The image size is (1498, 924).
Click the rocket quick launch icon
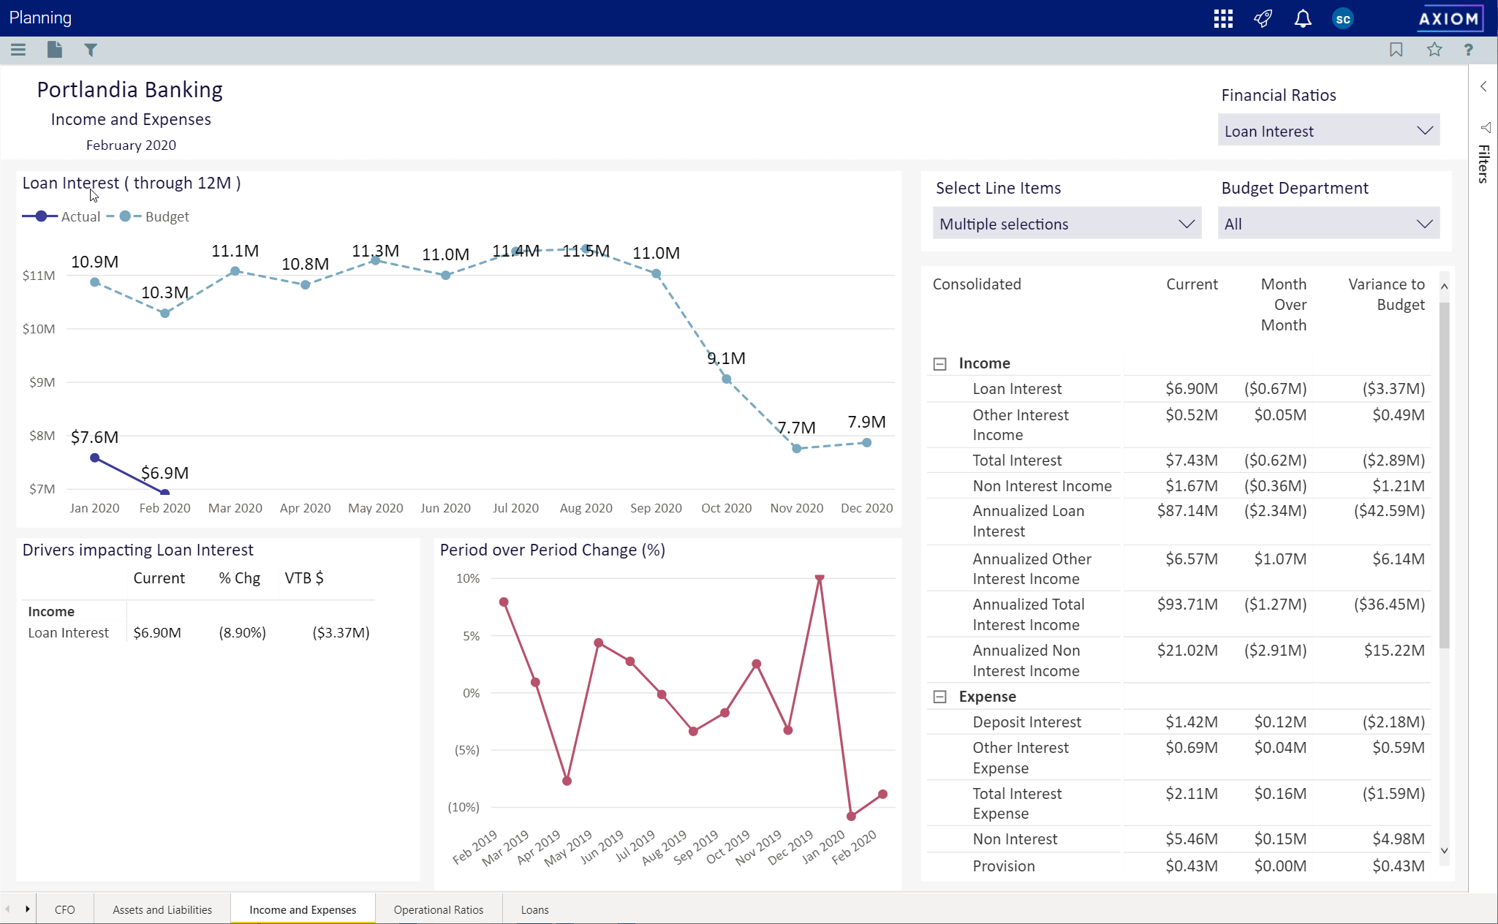point(1263,18)
